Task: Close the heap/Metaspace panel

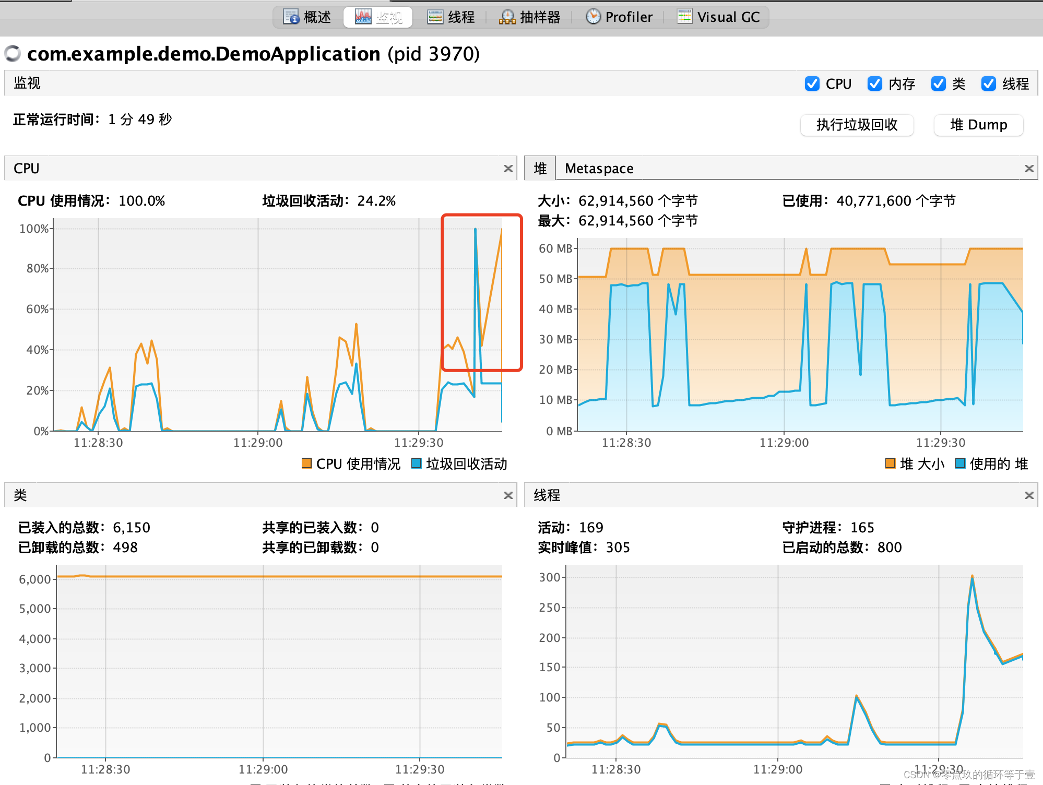Action: [x=1029, y=169]
